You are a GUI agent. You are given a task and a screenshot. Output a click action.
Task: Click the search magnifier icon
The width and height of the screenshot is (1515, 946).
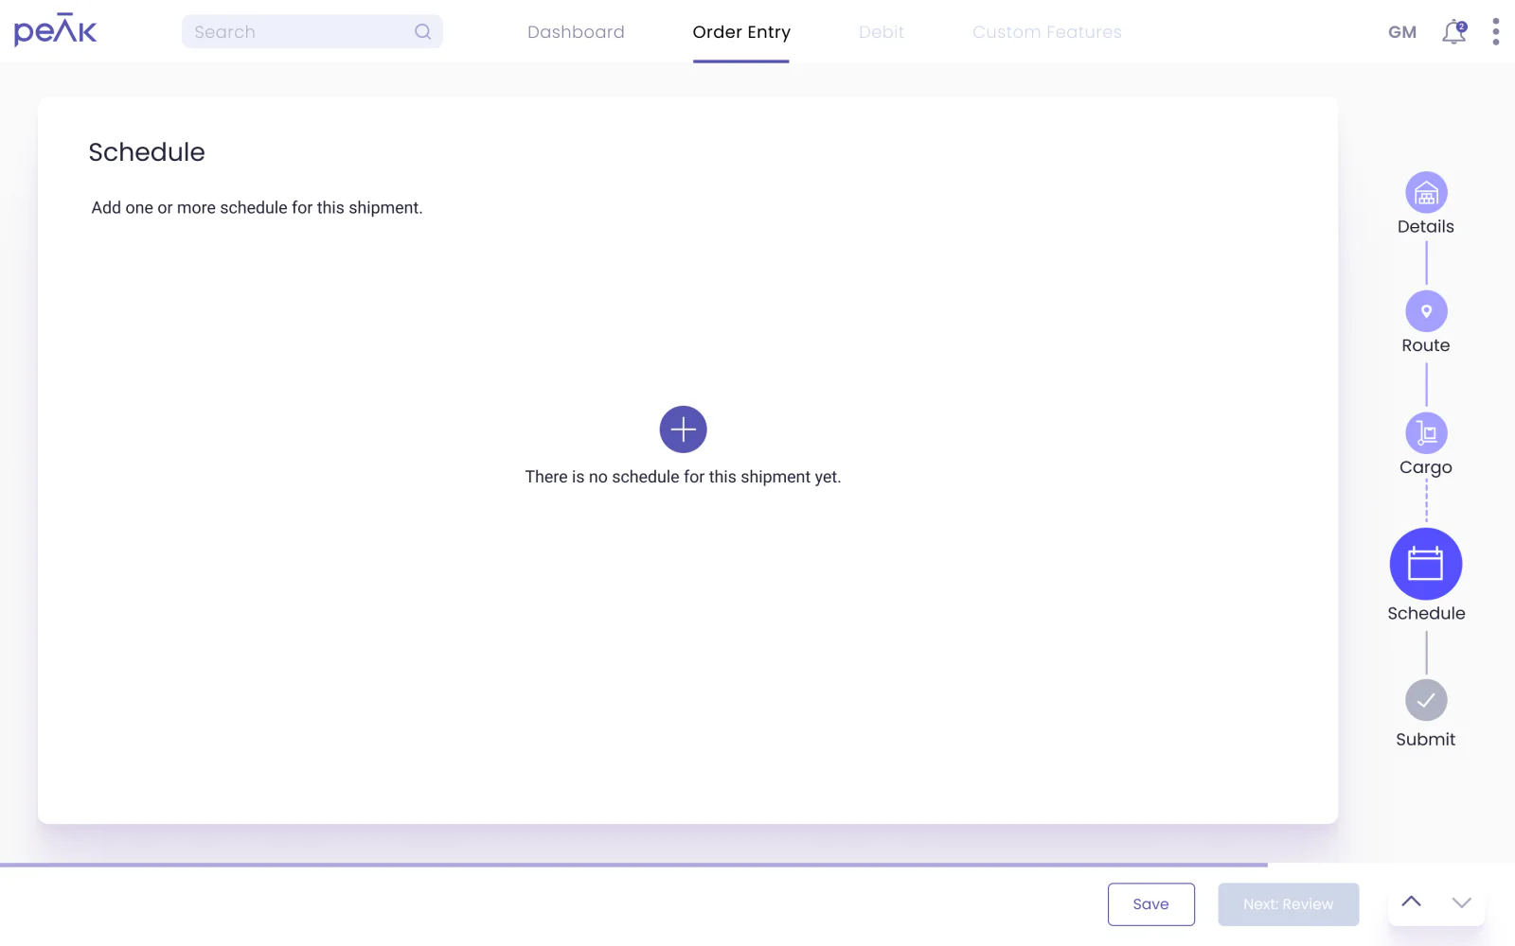(422, 31)
